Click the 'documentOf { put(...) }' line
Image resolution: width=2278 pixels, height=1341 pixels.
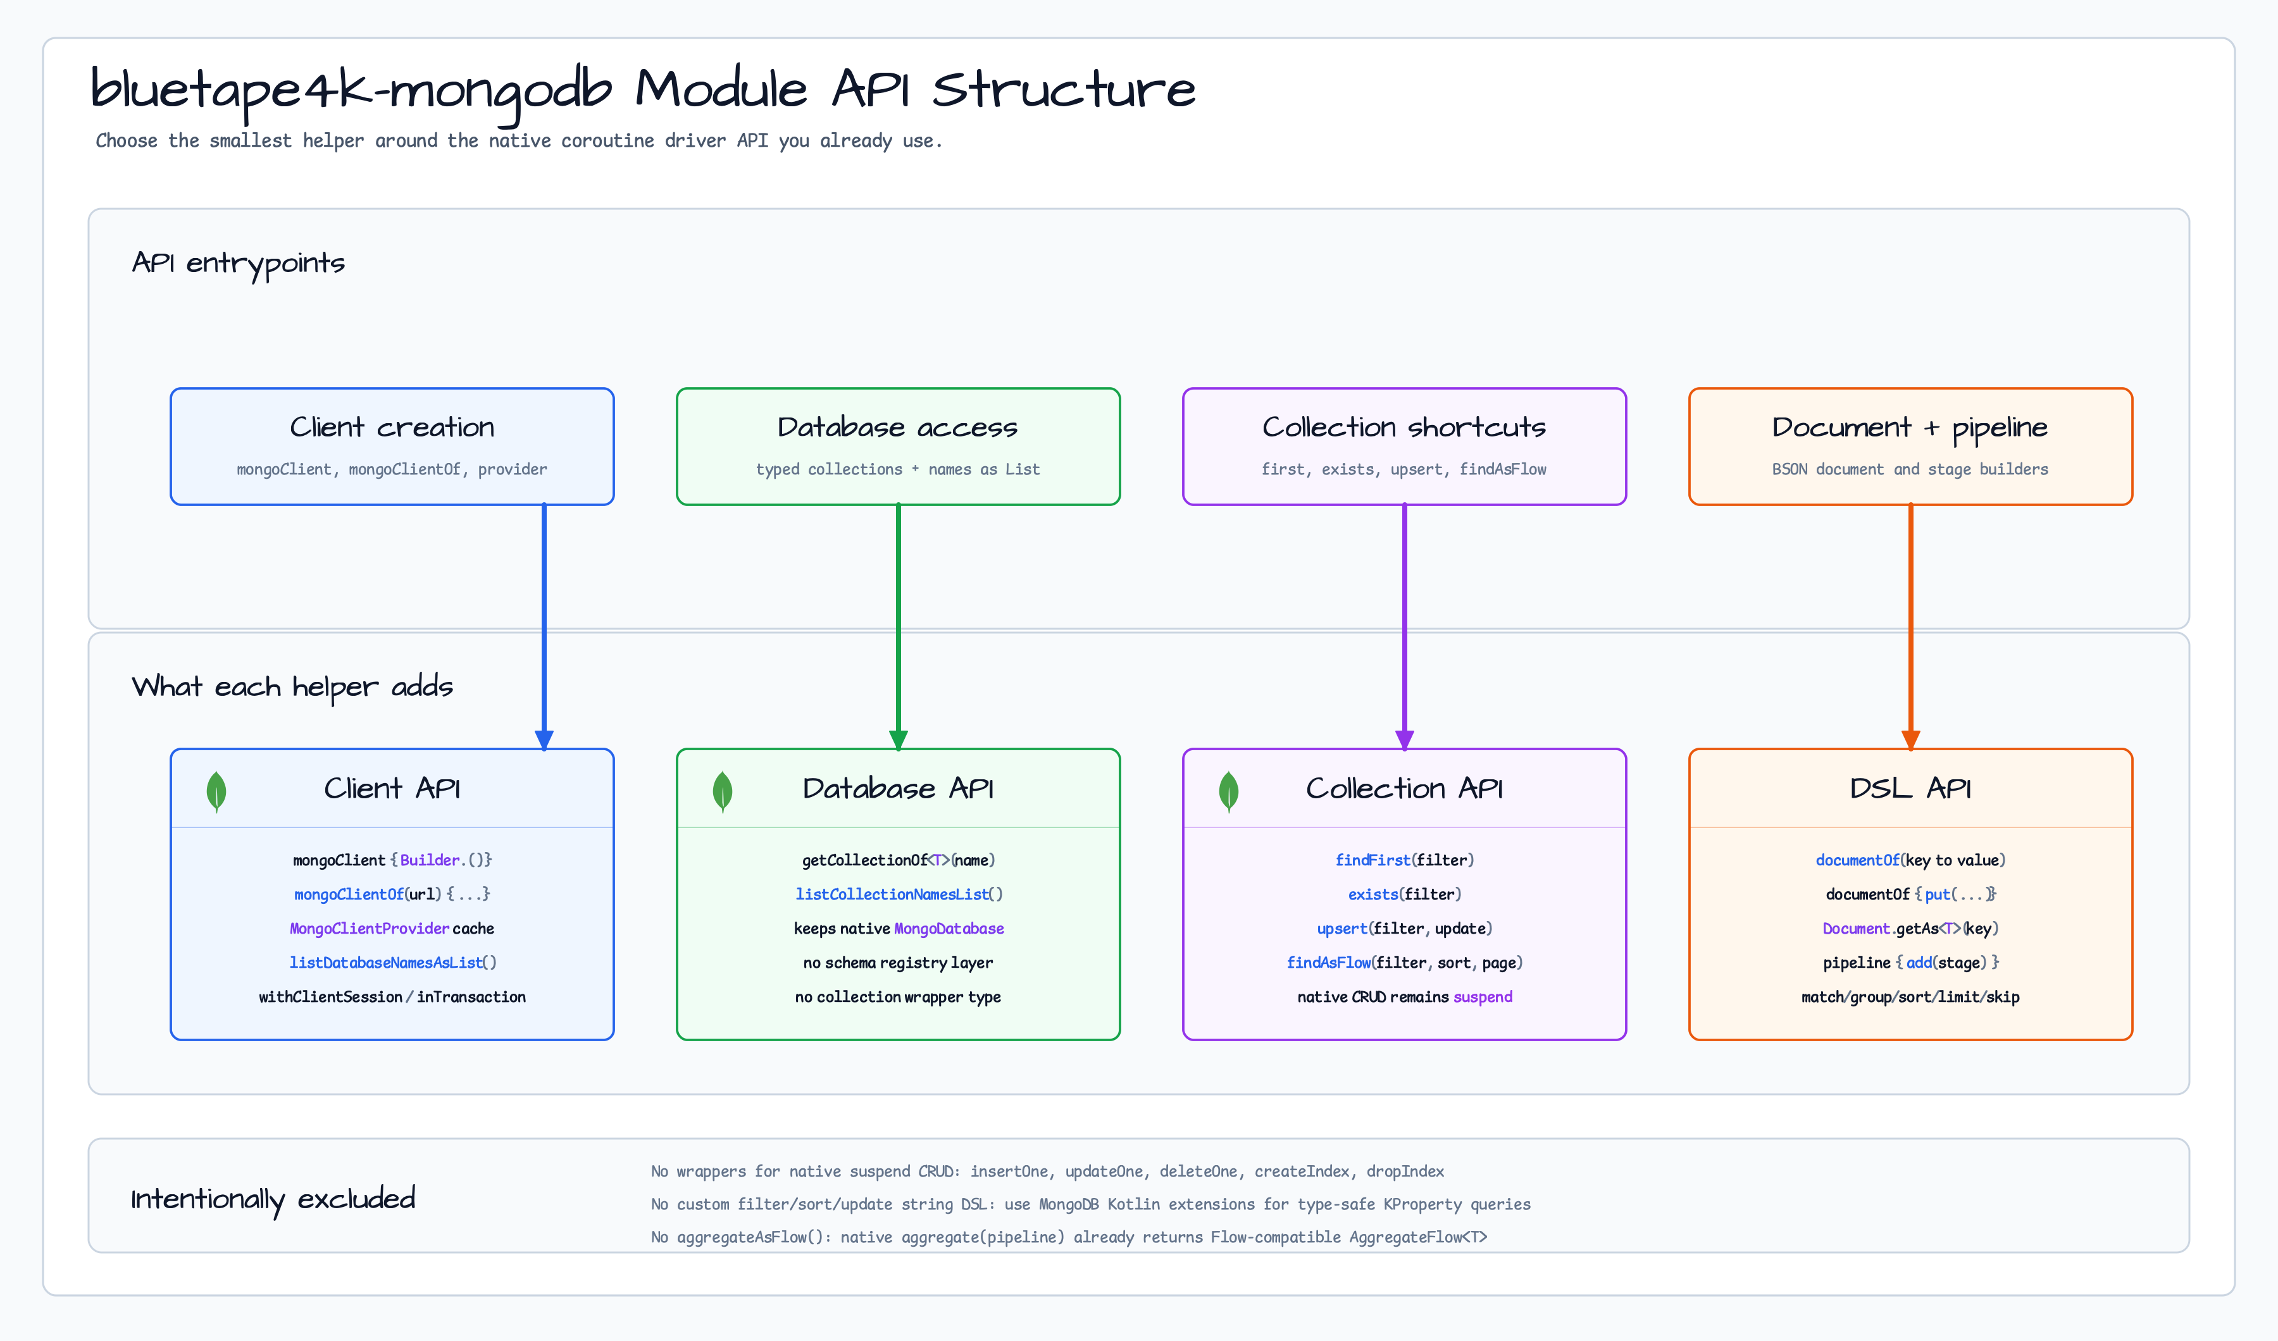(x=1911, y=894)
